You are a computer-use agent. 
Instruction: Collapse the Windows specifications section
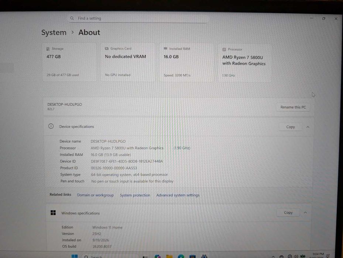(x=305, y=213)
